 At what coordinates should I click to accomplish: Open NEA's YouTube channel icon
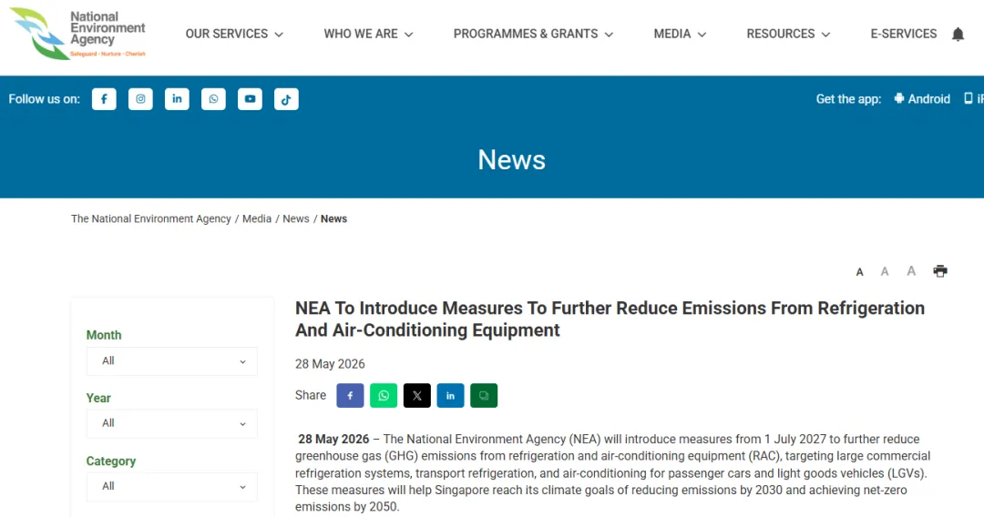tap(250, 99)
